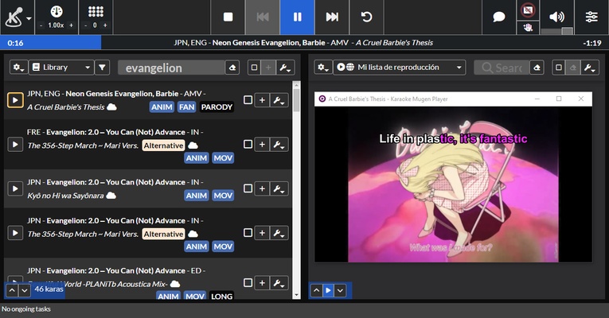
Task: Lower pitch with the minus button
Action: tap(85, 25)
